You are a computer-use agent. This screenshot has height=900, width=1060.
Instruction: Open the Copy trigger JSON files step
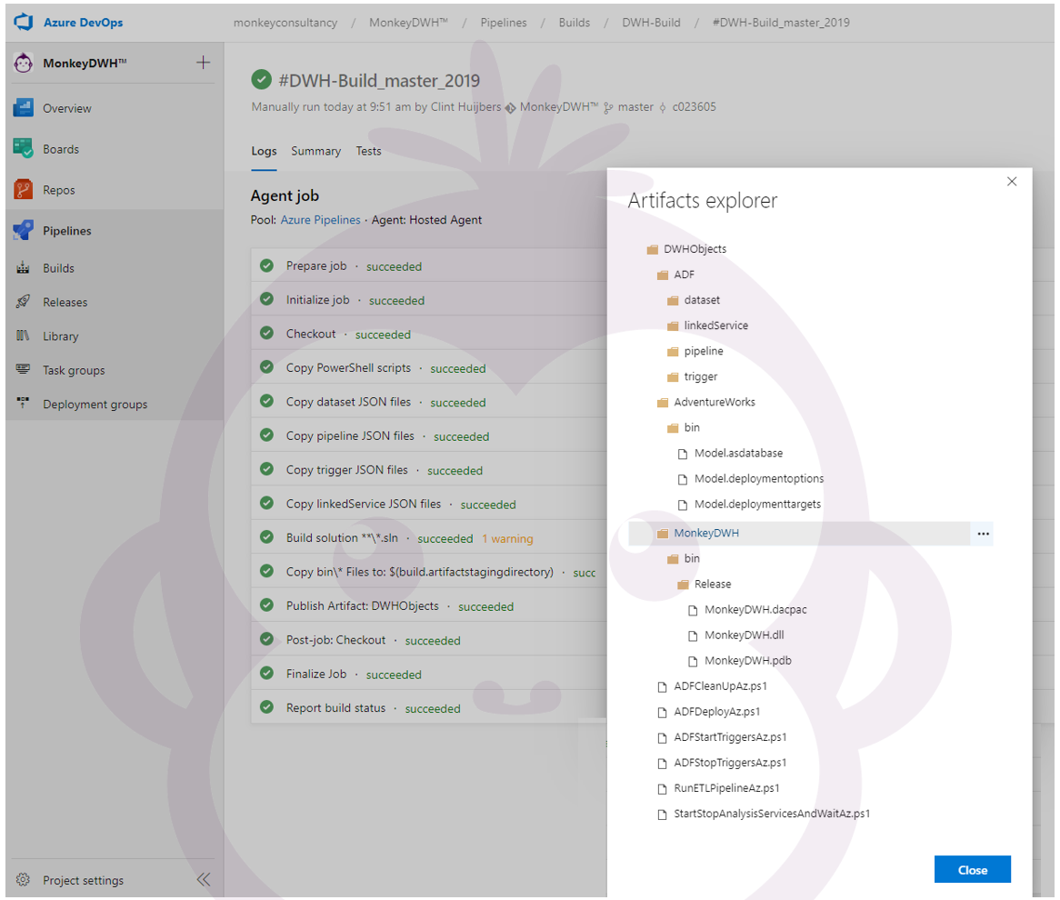(346, 470)
